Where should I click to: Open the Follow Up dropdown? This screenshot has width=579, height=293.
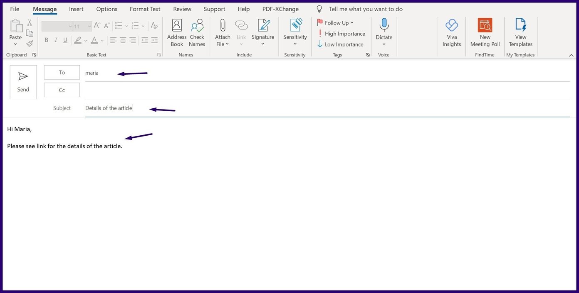[335, 22]
